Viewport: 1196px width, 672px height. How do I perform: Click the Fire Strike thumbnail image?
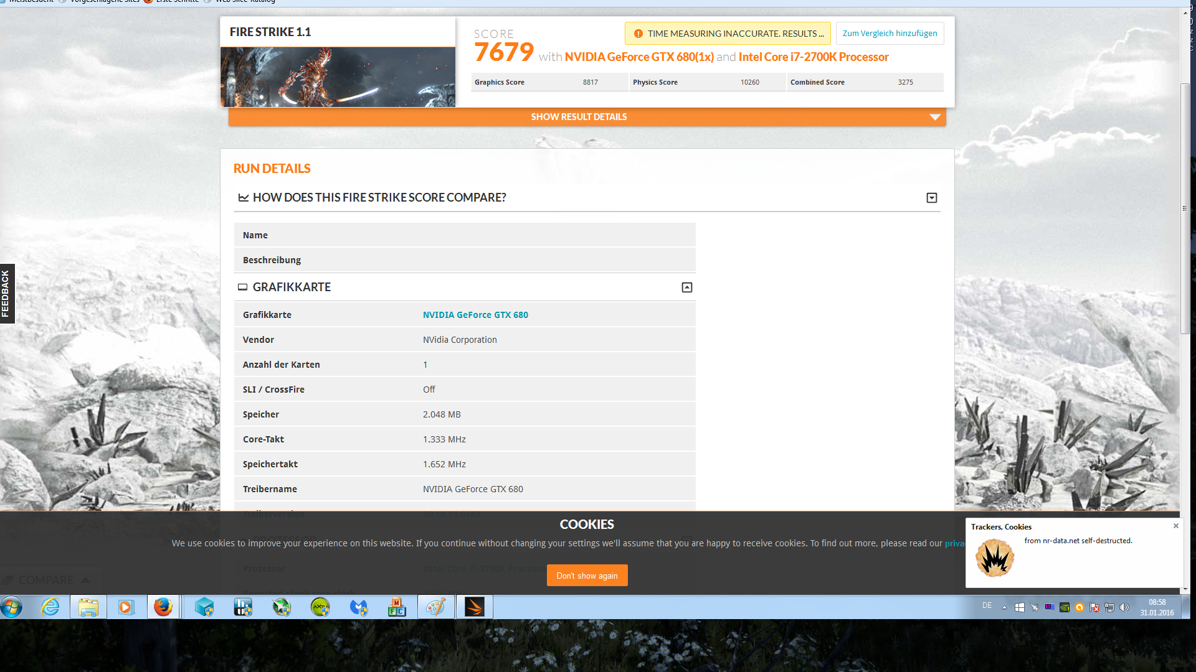point(338,77)
